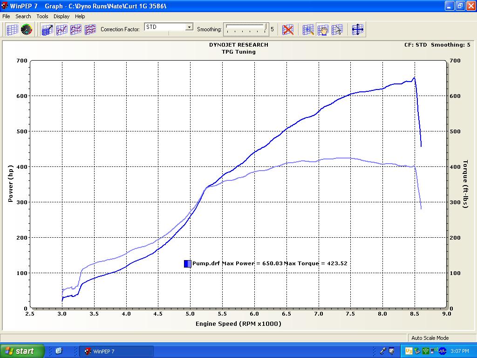Expand the Correction Factor dropdown arrow
The height and width of the screenshot is (358, 477).
click(x=189, y=27)
